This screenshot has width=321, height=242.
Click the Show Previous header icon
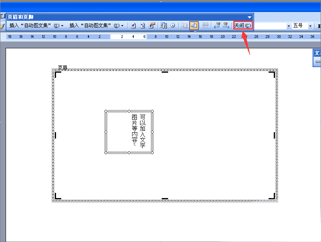[x=217, y=25]
